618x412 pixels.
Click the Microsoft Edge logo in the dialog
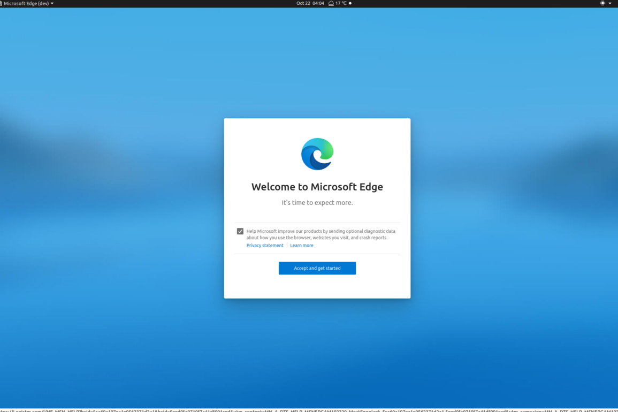pos(317,154)
